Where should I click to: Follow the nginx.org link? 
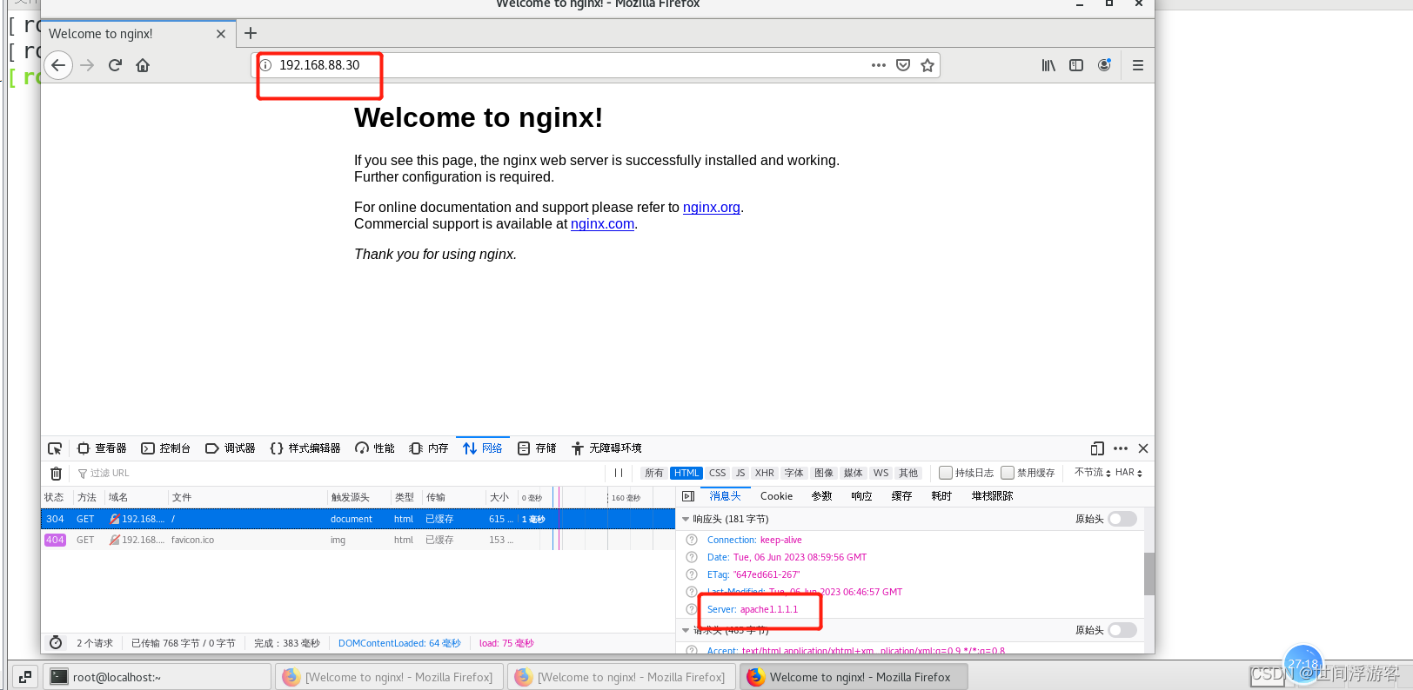tap(712, 208)
